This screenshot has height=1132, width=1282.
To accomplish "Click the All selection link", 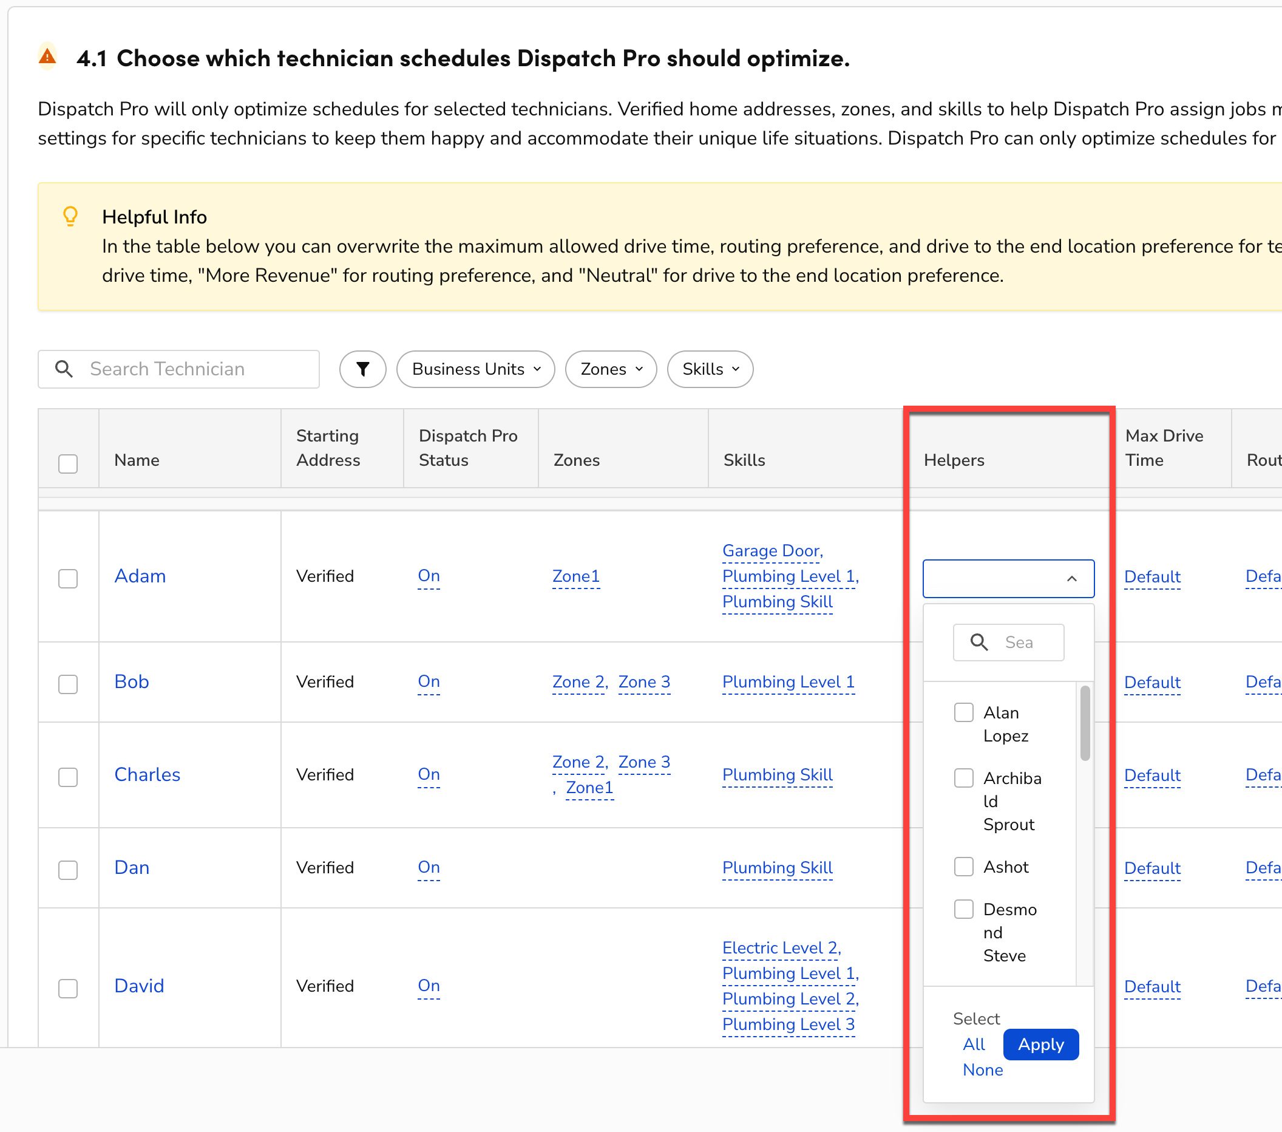I will 974,1044.
